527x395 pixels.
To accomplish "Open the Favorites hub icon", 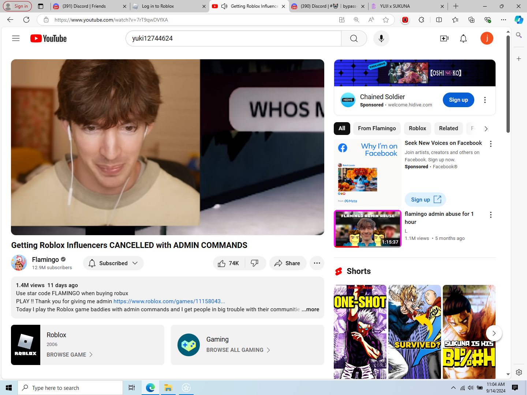I will [x=455, y=20].
